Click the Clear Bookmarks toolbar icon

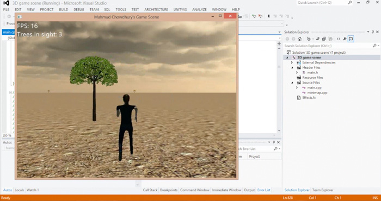[287, 16]
